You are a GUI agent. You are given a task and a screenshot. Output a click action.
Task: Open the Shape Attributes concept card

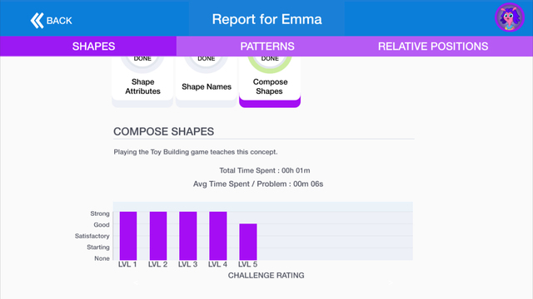[142, 81]
